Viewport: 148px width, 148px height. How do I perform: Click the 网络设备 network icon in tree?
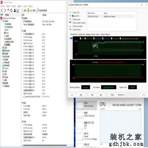click(x=3, y=65)
